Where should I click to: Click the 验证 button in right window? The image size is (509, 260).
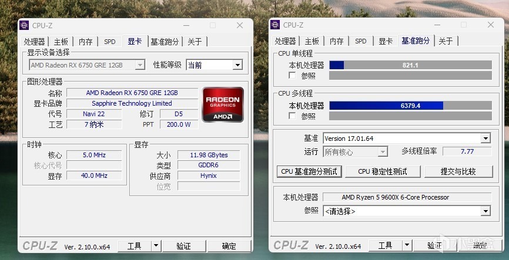pos(435,246)
